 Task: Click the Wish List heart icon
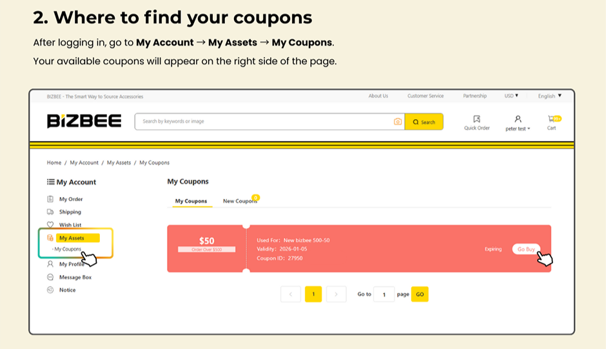pyautogui.click(x=50, y=225)
